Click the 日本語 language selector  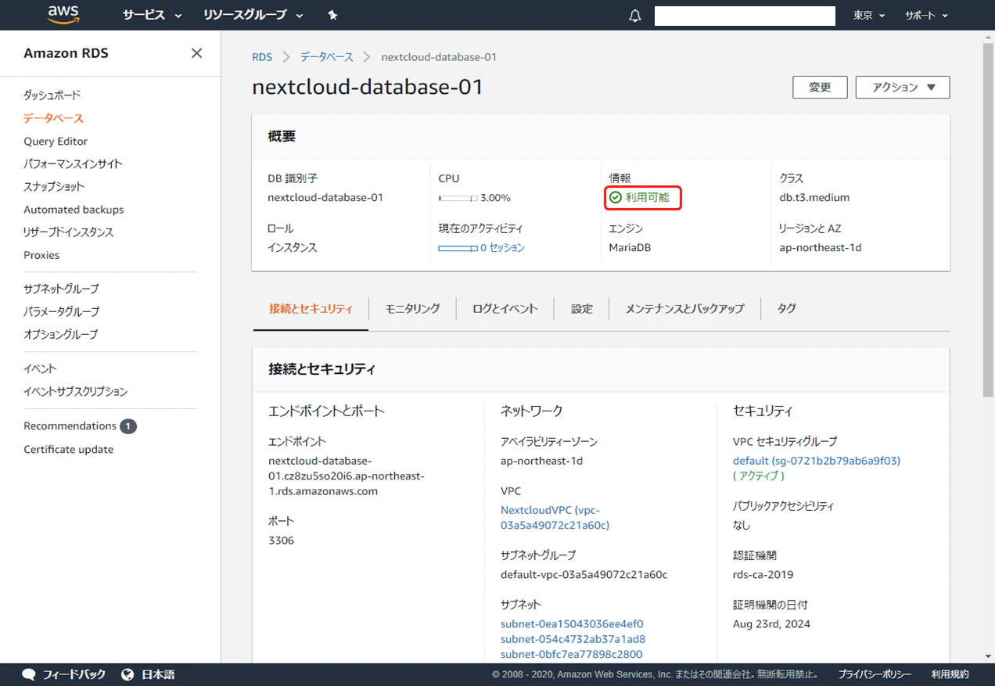(x=158, y=674)
